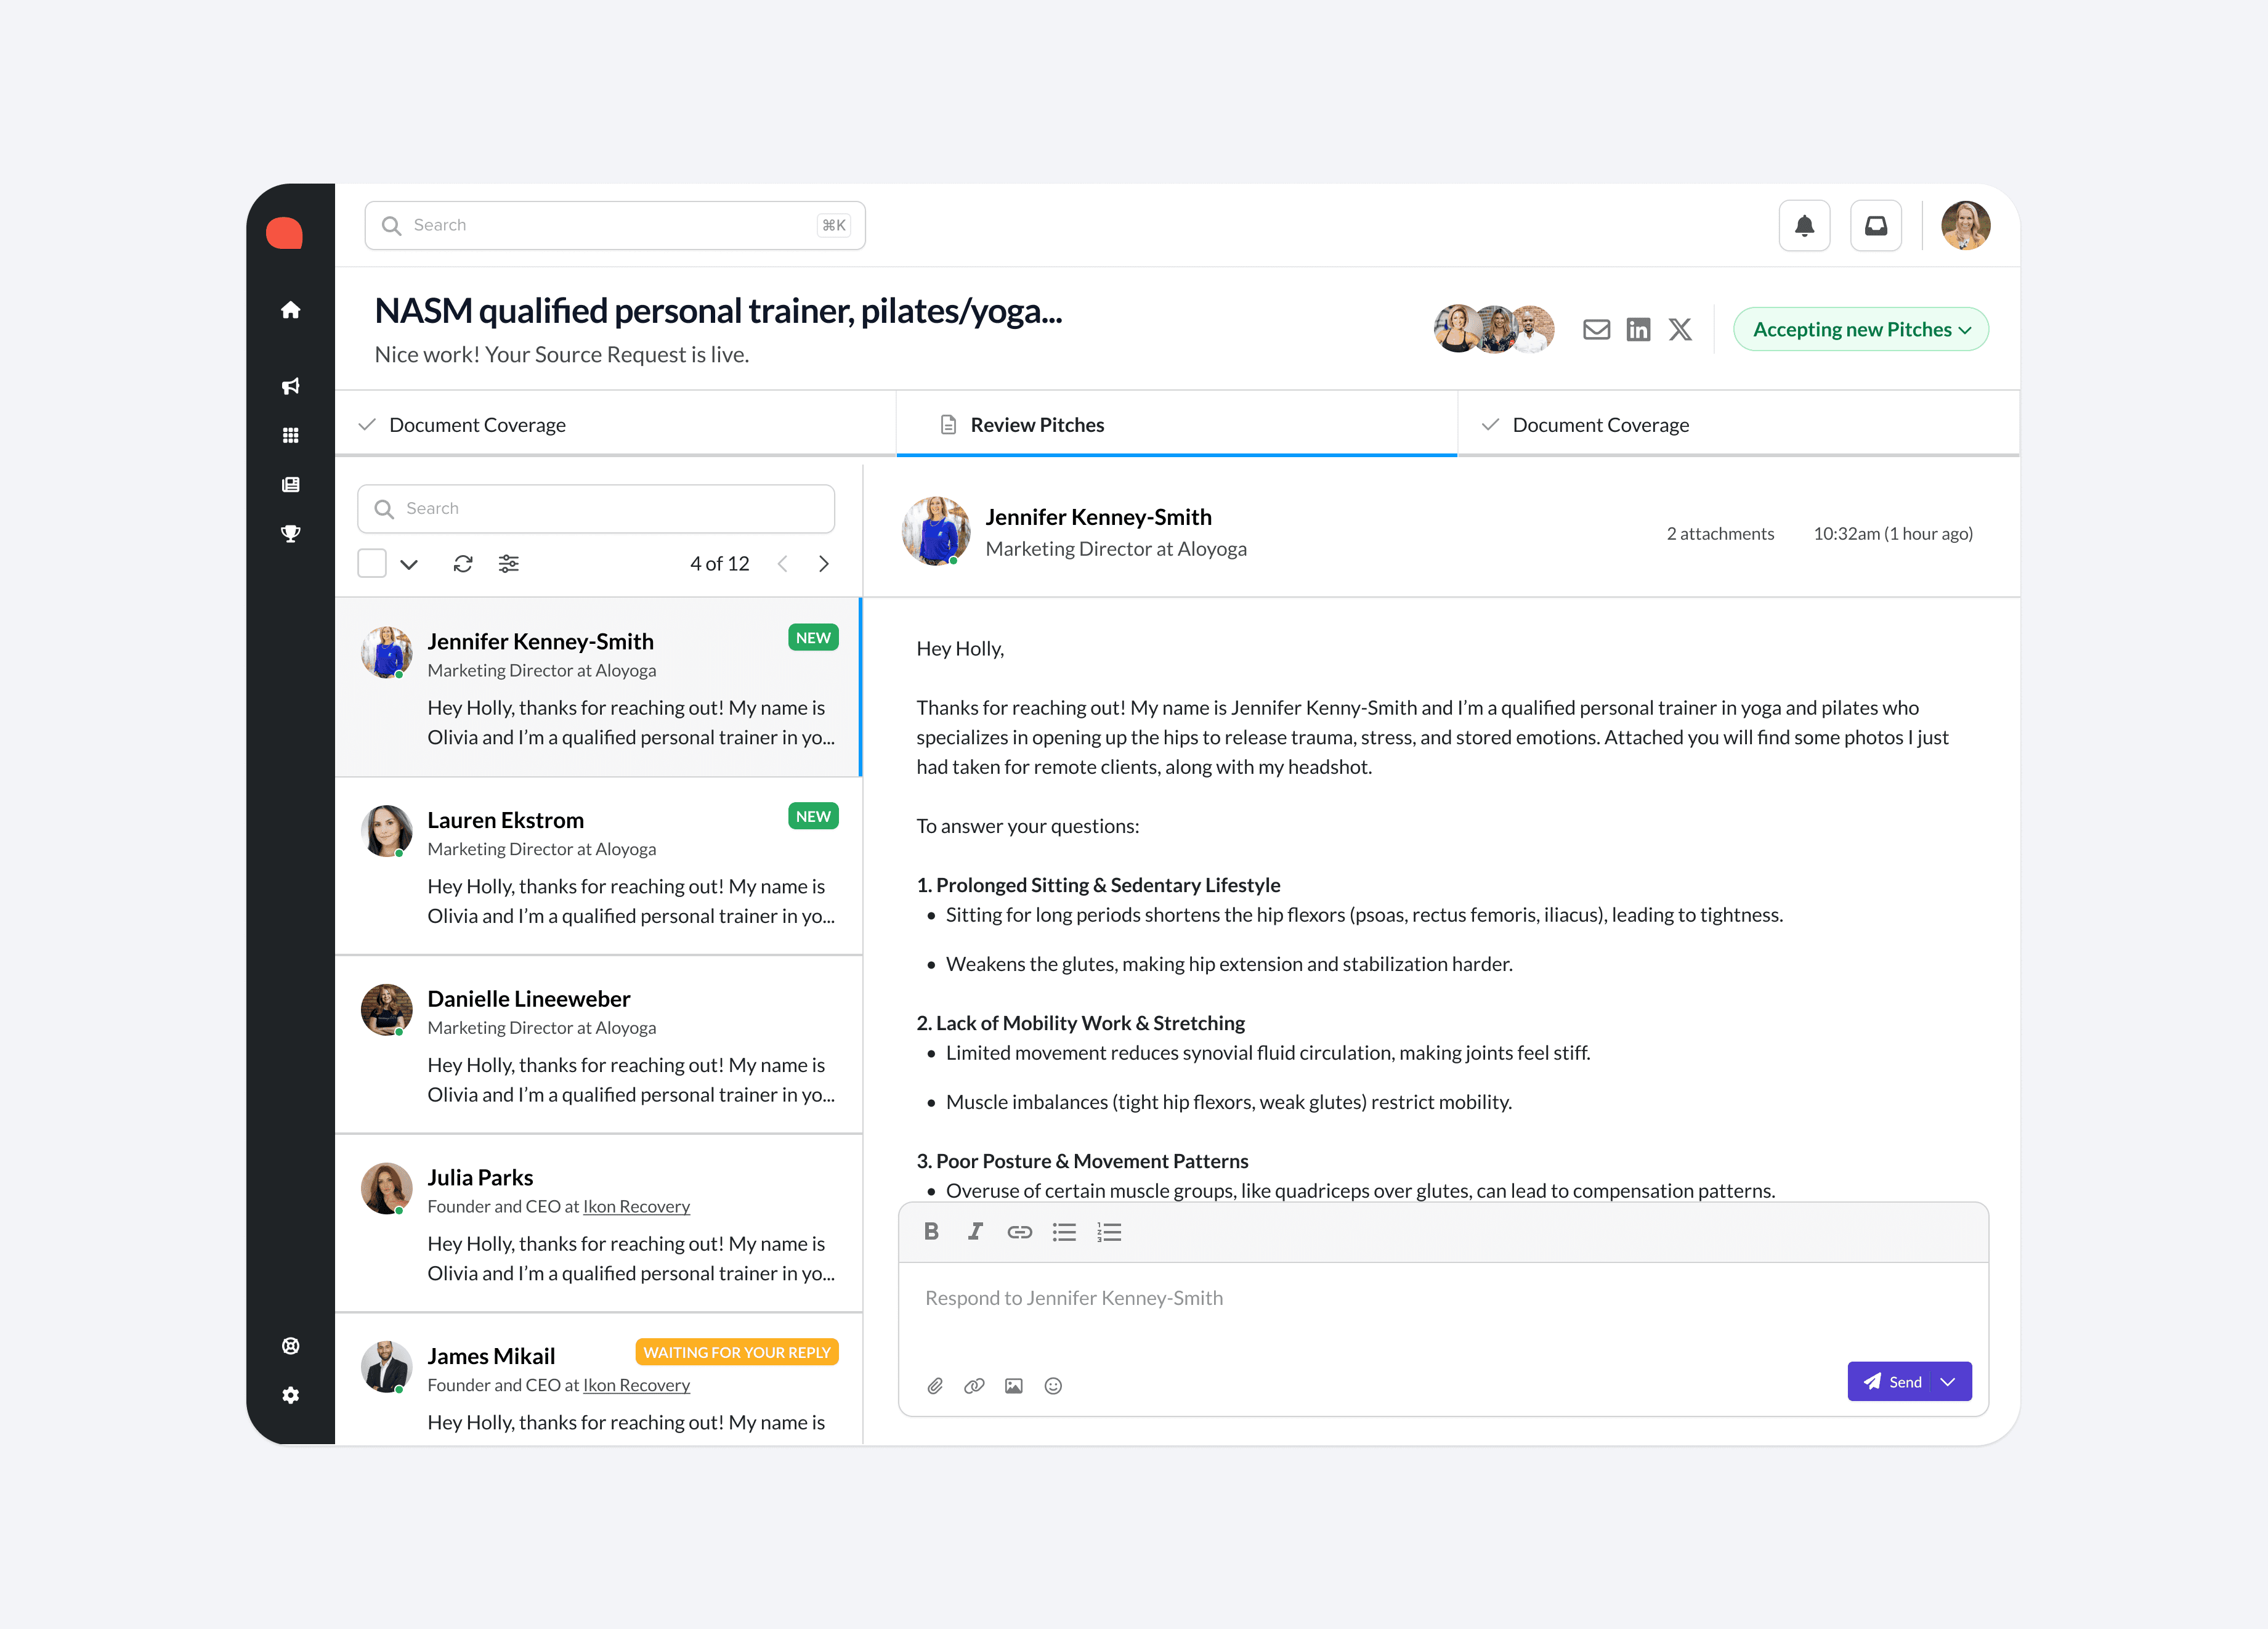
Task: Open the filter sliders icon
Action: (508, 564)
